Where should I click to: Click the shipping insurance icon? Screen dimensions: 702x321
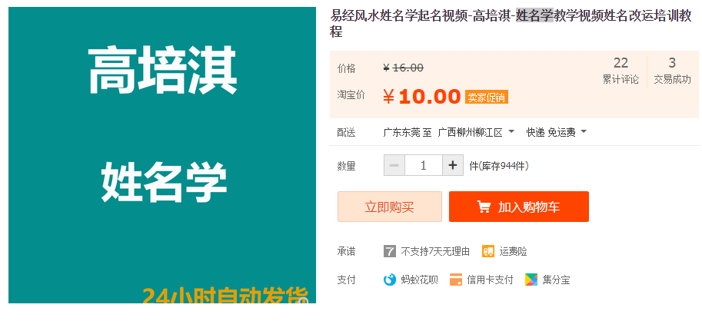[488, 251]
